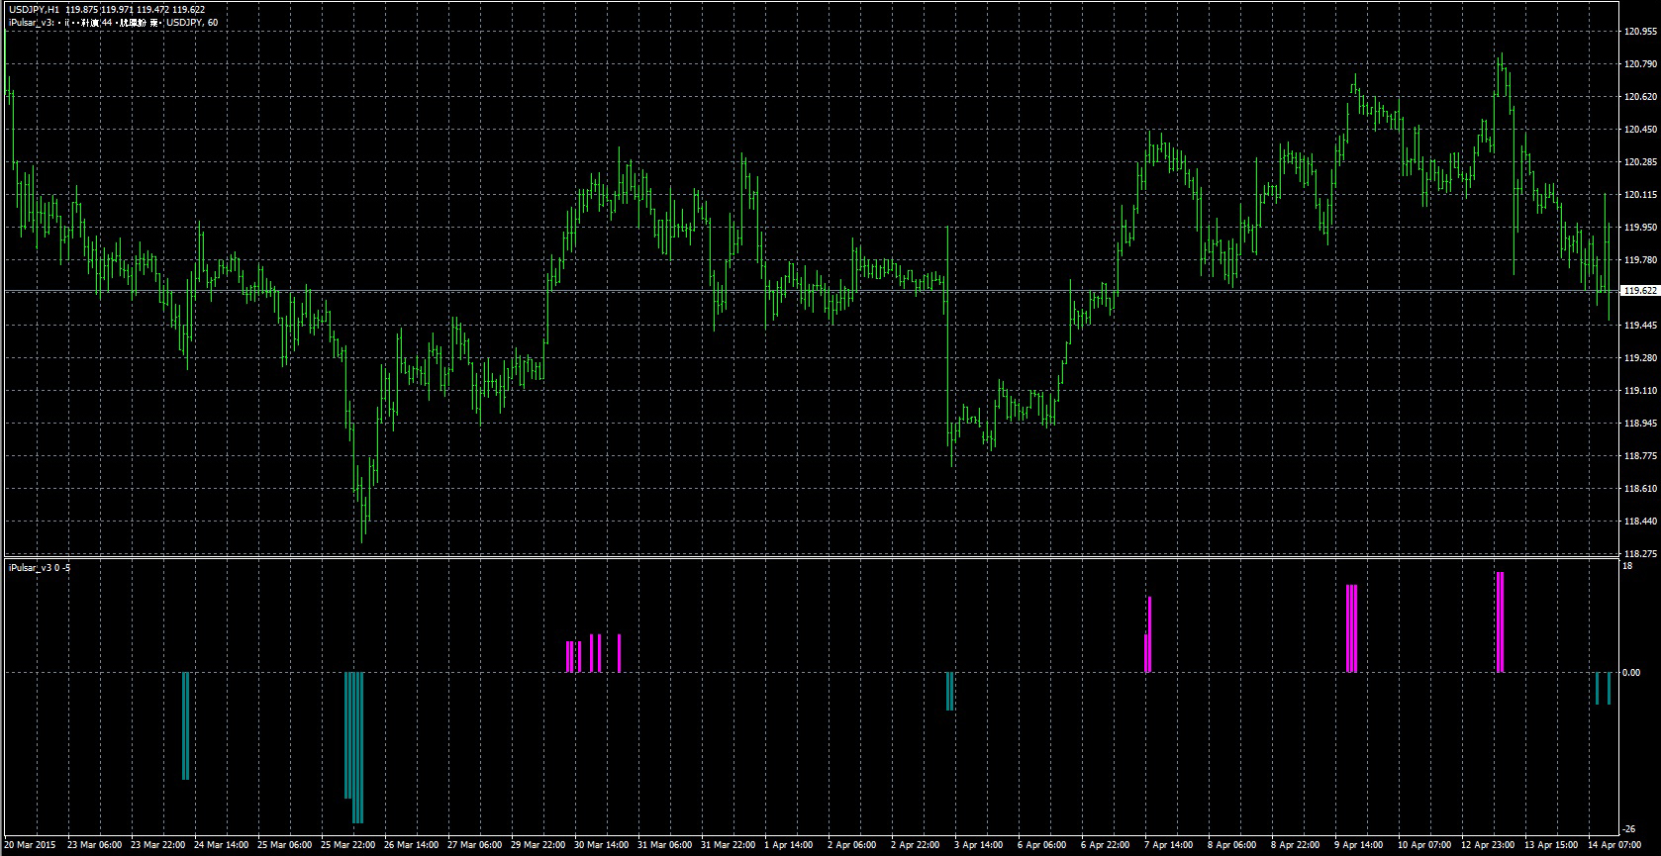Click the current price label 119.622
The width and height of the screenshot is (1661, 856).
(1638, 291)
